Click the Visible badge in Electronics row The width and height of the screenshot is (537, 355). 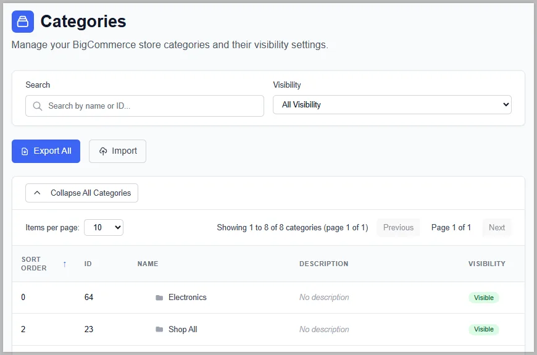tap(483, 298)
